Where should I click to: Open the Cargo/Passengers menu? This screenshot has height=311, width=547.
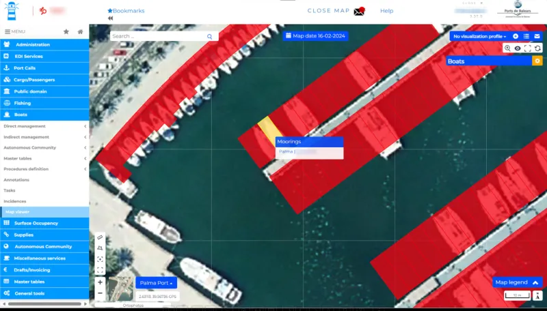[x=44, y=80]
